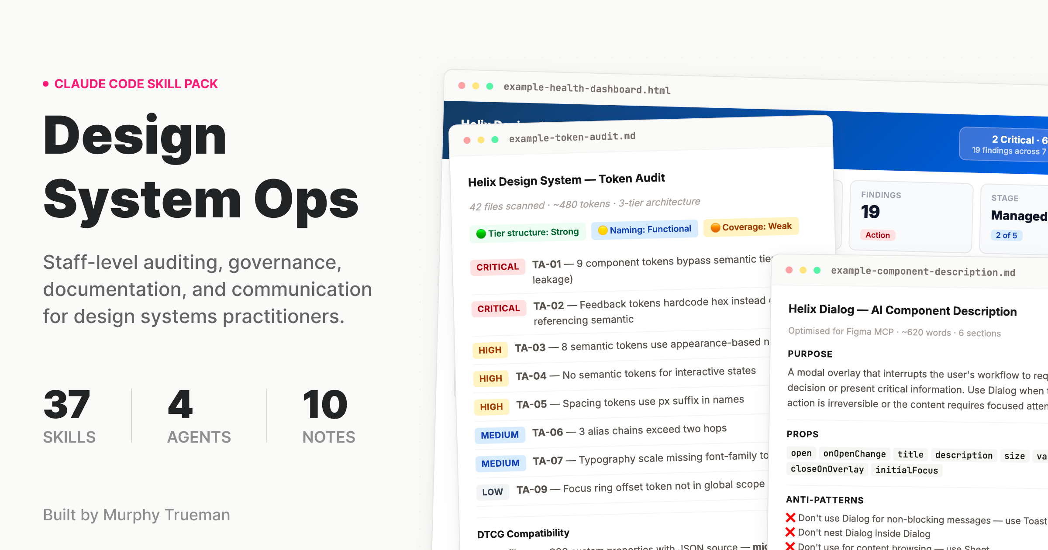This screenshot has width=1048, height=550.
Task: Click the 'Built by Murphy Trueman' credit text
Action: tap(136, 515)
